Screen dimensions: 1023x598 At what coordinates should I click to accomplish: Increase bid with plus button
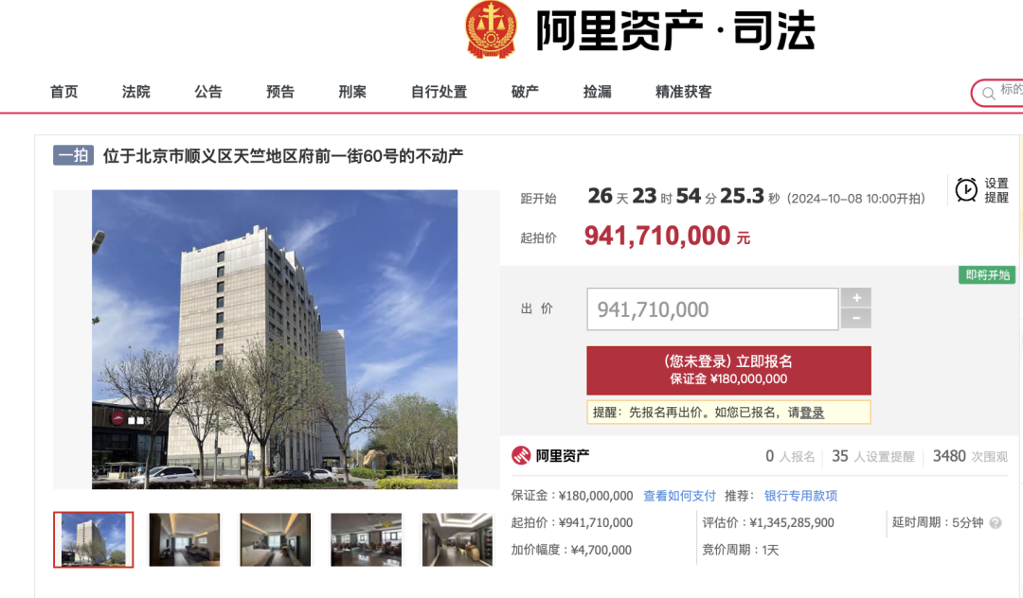(856, 298)
